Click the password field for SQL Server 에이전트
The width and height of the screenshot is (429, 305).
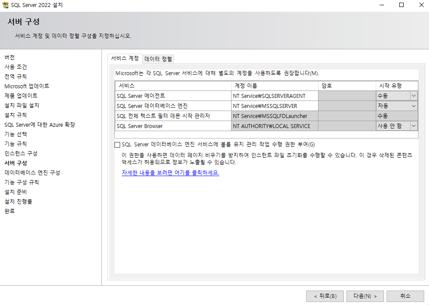click(x=347, y=96)
